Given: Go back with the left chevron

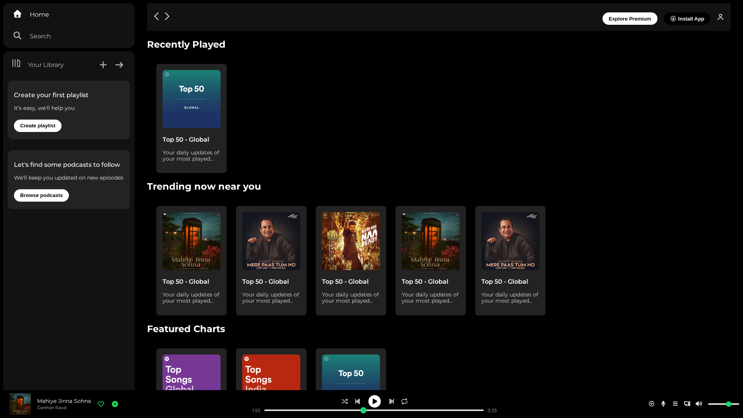Looking at the screenshot, I should [156, 16].
